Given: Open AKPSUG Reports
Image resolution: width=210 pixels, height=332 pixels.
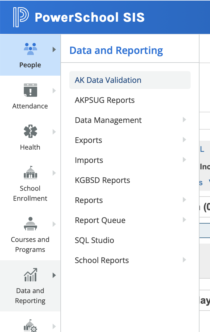Looking at the screenshot, I should coord(130,100).
